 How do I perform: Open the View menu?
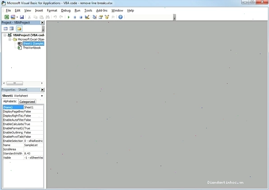[x=28, y=10]
